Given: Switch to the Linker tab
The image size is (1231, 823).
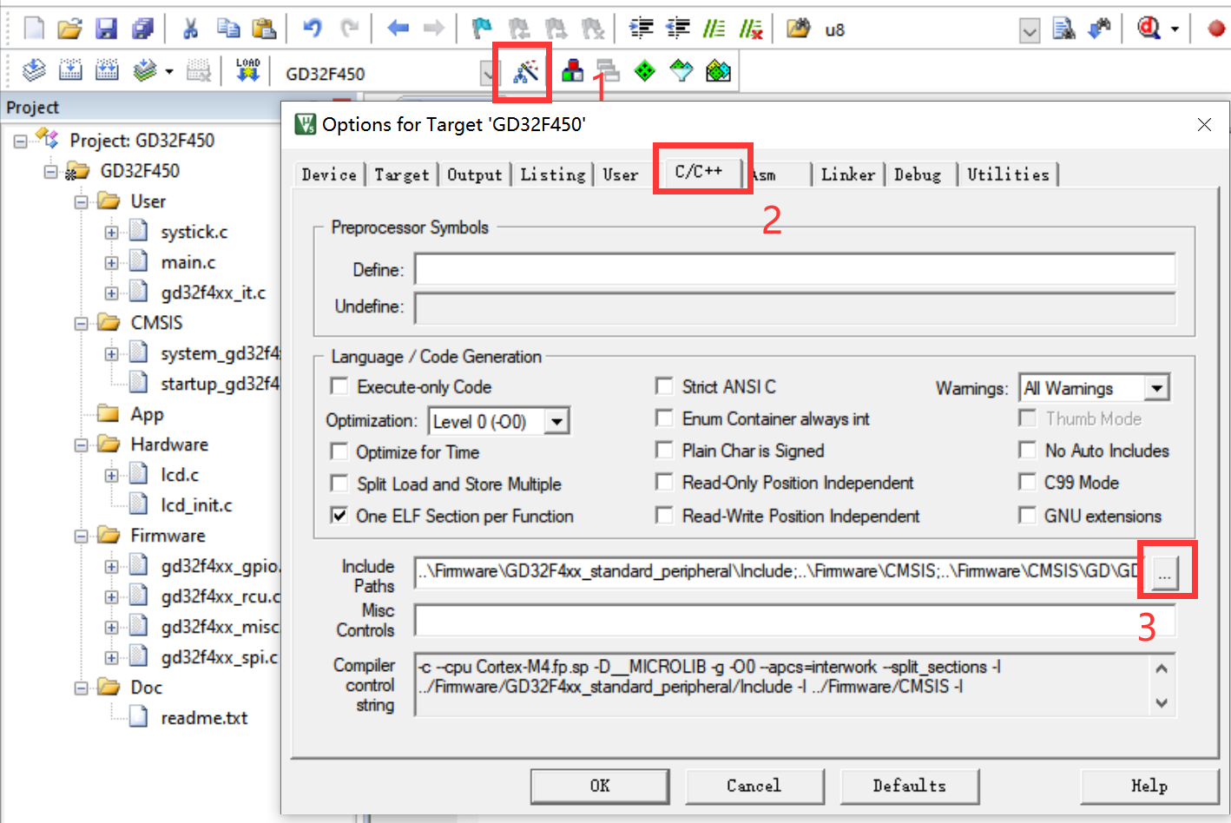Looking at the screenshot, I should tap(848, 174).
